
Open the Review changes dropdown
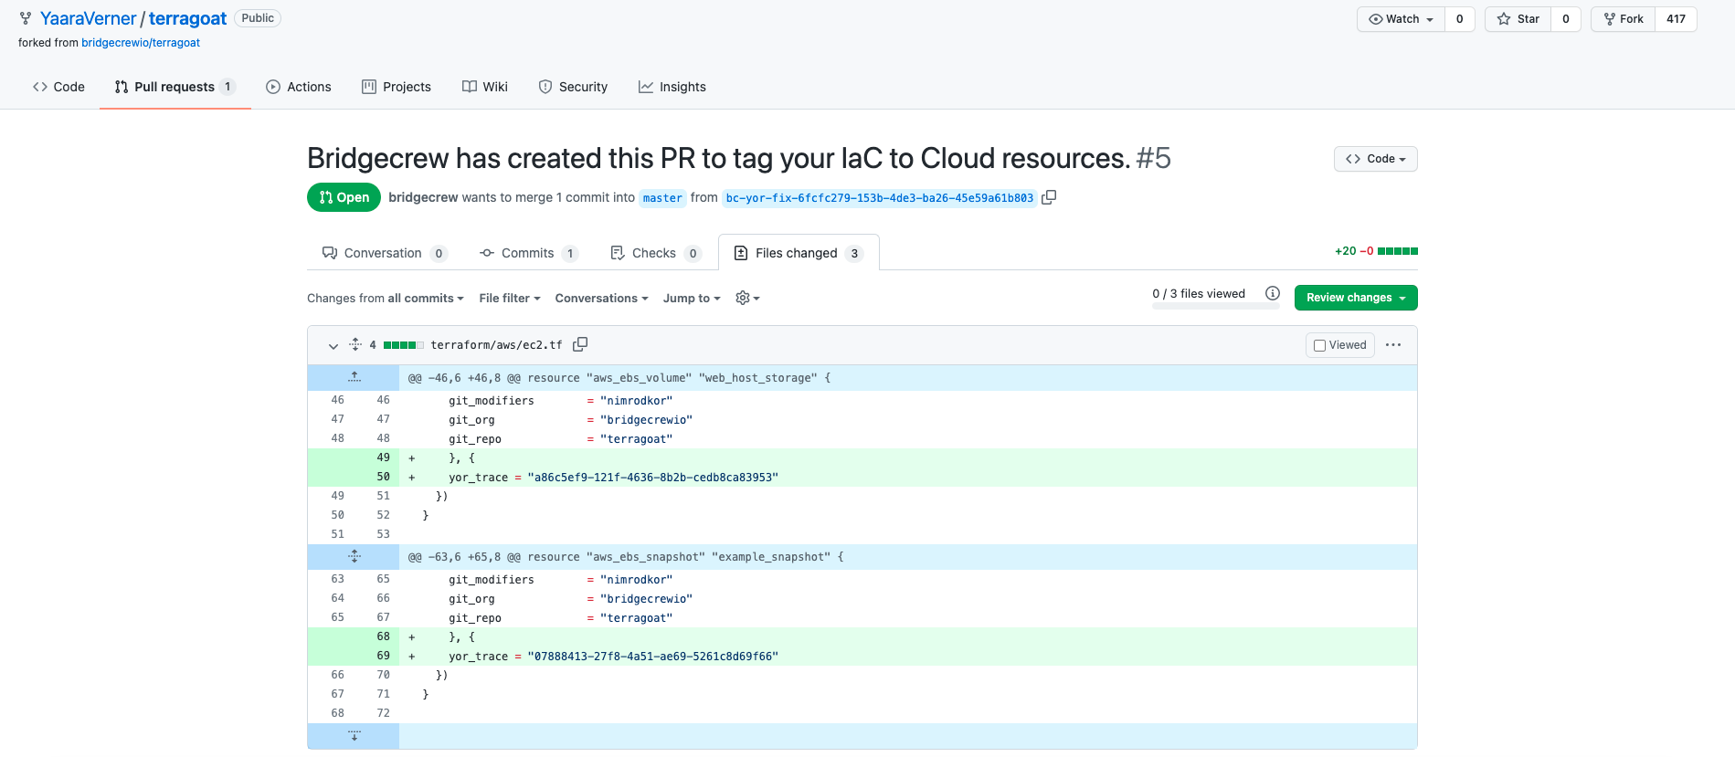(x=1356, y=298)
